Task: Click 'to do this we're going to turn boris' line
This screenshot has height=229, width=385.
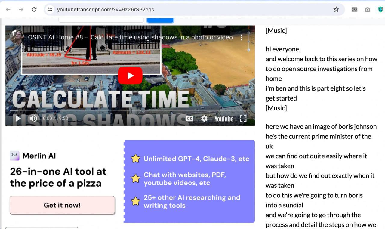Action: (314, 195)
